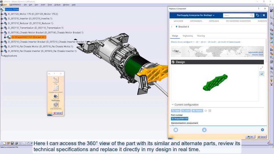Select the Applications tree item
Image resolution: width=274 pixels, height=154 pixels.
click(10, 56)
